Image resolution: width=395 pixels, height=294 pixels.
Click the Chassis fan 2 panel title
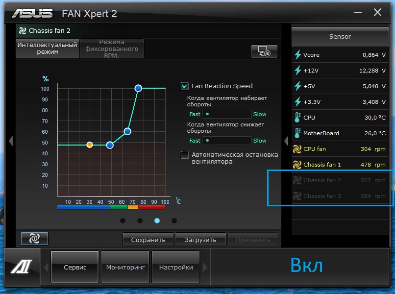[49, 31]
